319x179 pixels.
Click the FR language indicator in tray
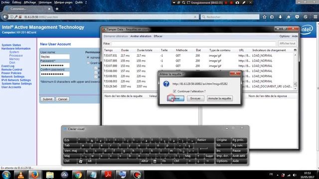point(271,175)
